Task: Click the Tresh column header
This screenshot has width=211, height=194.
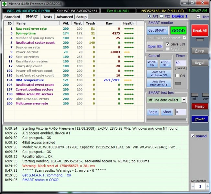Action: pyautogui.click(x=90, y=23)
